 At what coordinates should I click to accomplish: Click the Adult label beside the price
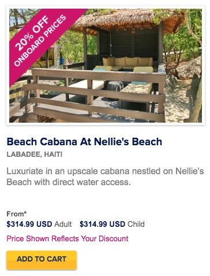63,224
